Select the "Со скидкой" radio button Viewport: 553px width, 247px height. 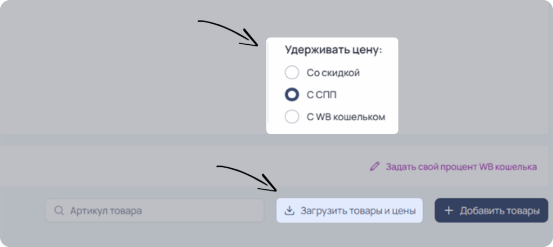[x=292, y=73]
